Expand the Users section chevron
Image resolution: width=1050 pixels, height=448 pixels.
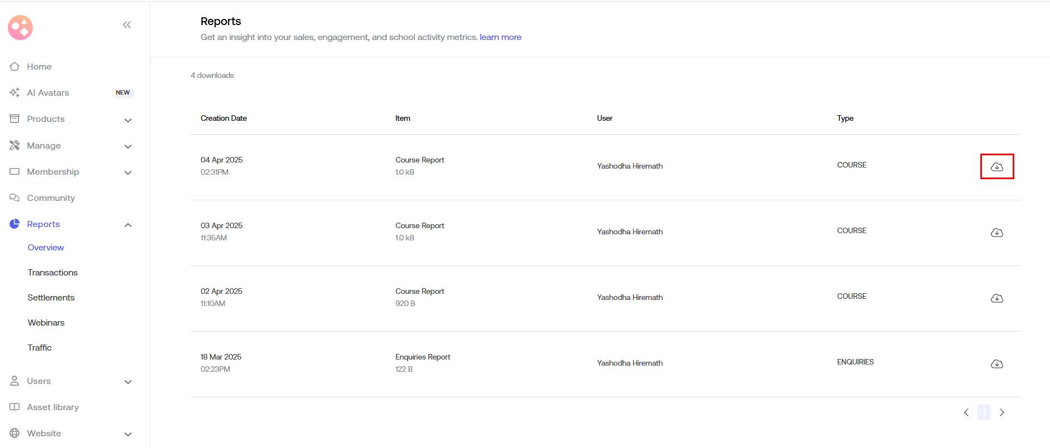[x=128, y=382]
